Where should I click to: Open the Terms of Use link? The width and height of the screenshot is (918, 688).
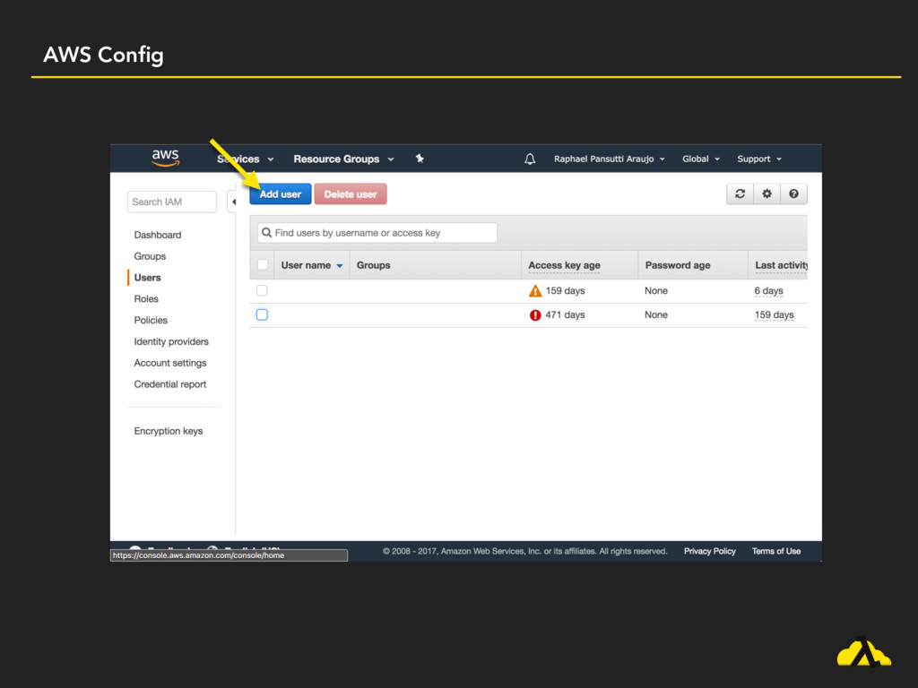[776, 551]
